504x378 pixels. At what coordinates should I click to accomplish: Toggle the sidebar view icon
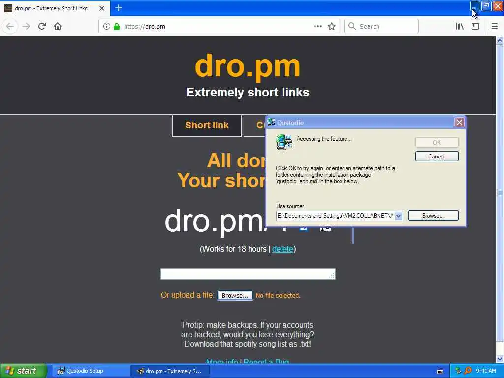pyautogui.click(x=475, y=26)
